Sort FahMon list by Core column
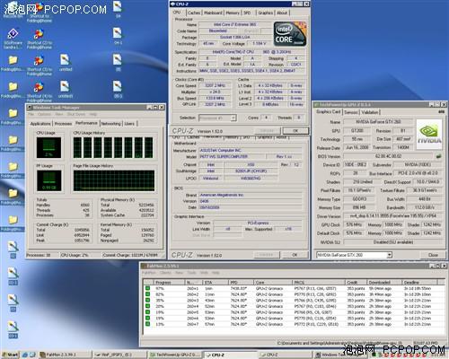The height and width of the screenshot is (359, 449). (x=273, y=282)
